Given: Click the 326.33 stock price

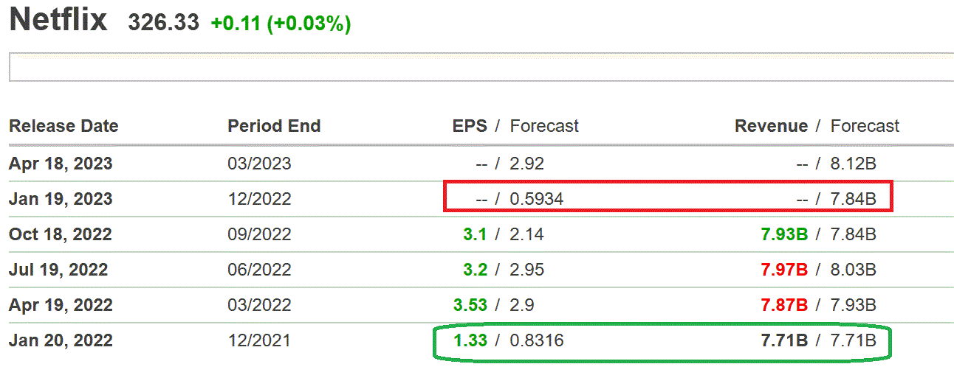Looking at the screenshot, I should click(163, 23).
